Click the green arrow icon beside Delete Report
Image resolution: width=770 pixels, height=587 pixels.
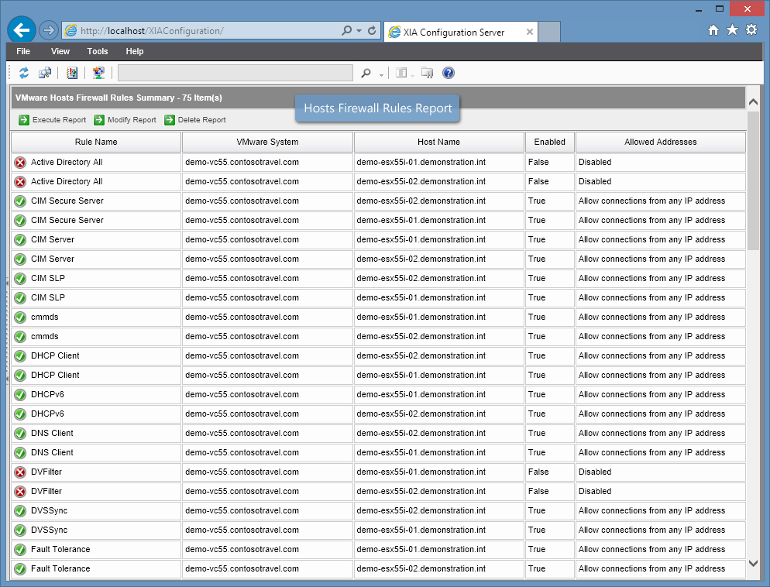[x=170, y=120]
